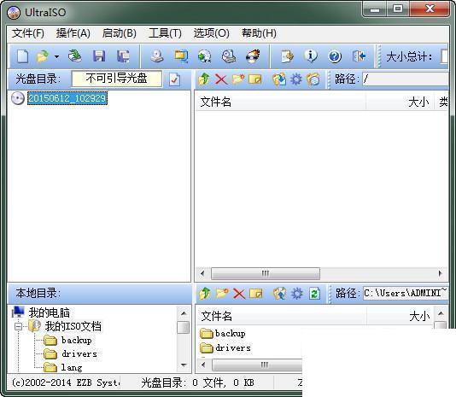Viewport: 456px width, 397px height.
Task: Open the 工具(T) menu
Action: pyautogui.click(x=165, y=33)
